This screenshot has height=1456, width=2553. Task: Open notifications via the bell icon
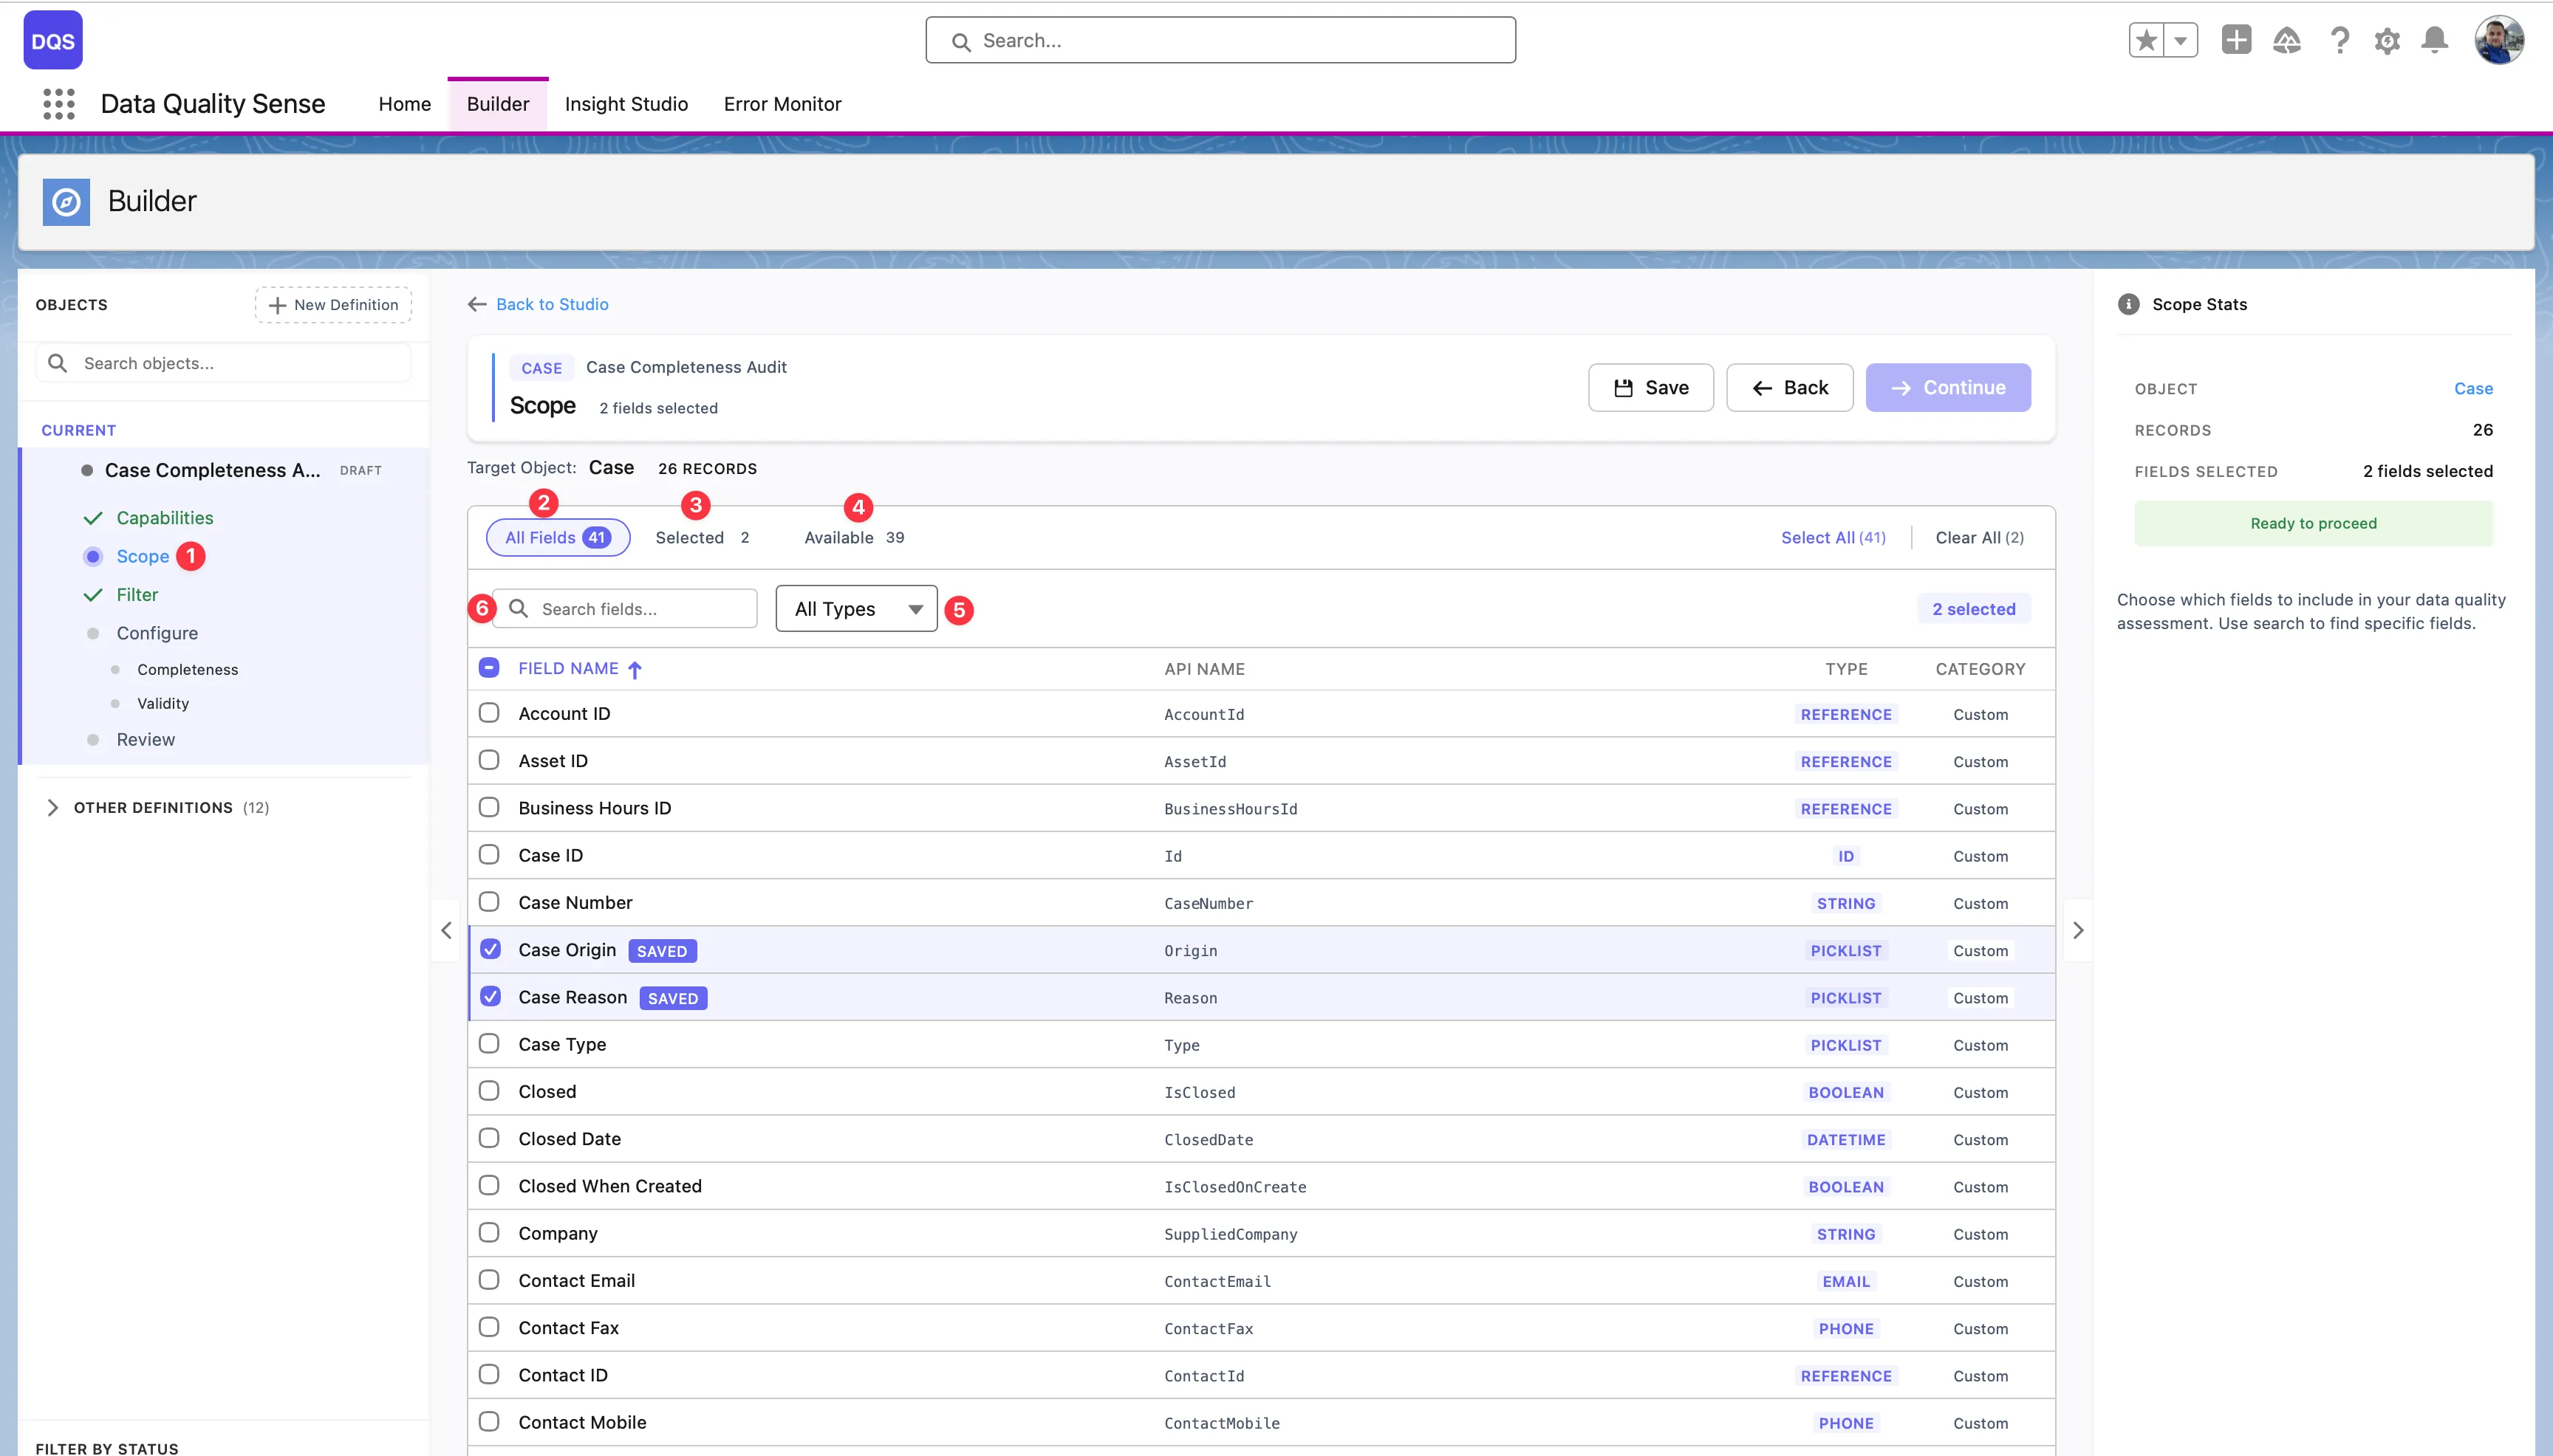pyautogui.click(x=2436, y=40)
